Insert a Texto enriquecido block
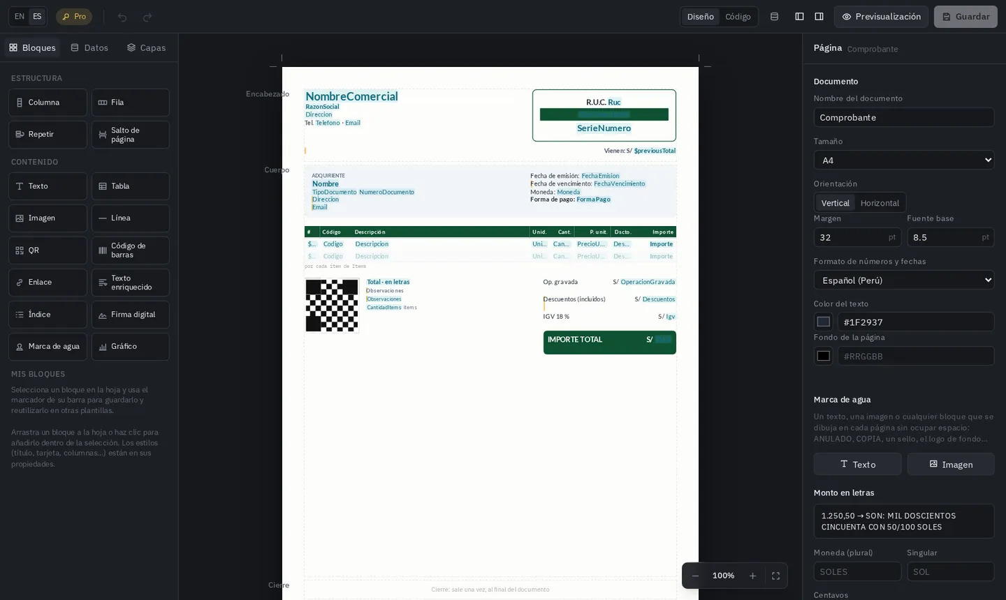1006x600 pixels. point(131,283)
